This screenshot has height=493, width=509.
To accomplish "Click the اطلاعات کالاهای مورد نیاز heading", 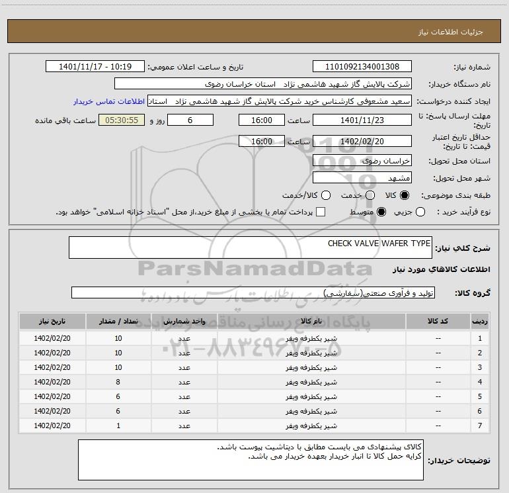I will tap(442, 269).
